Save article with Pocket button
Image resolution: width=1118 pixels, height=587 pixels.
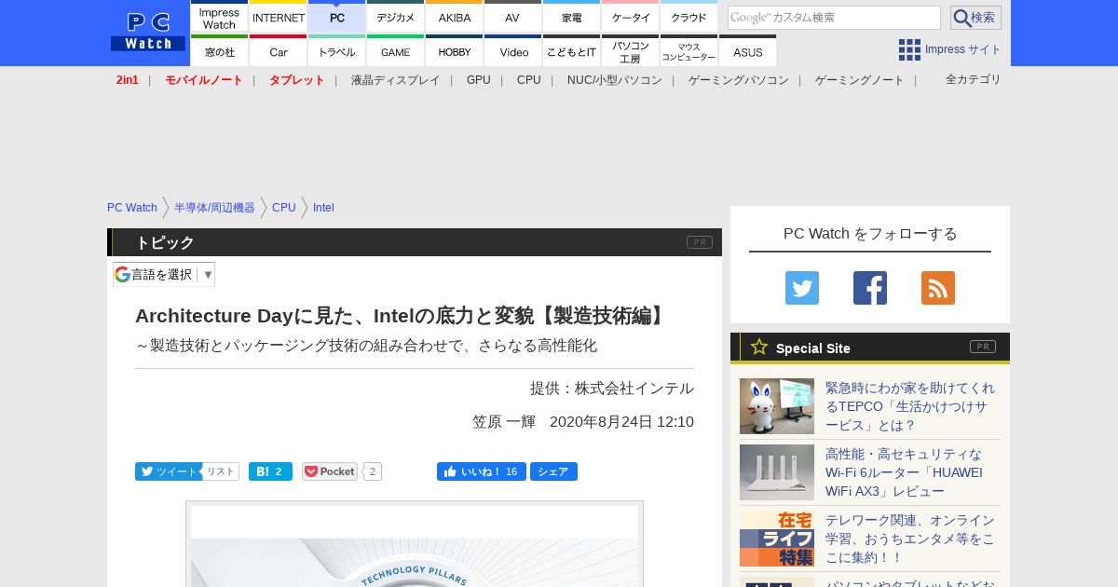[330, 471]
